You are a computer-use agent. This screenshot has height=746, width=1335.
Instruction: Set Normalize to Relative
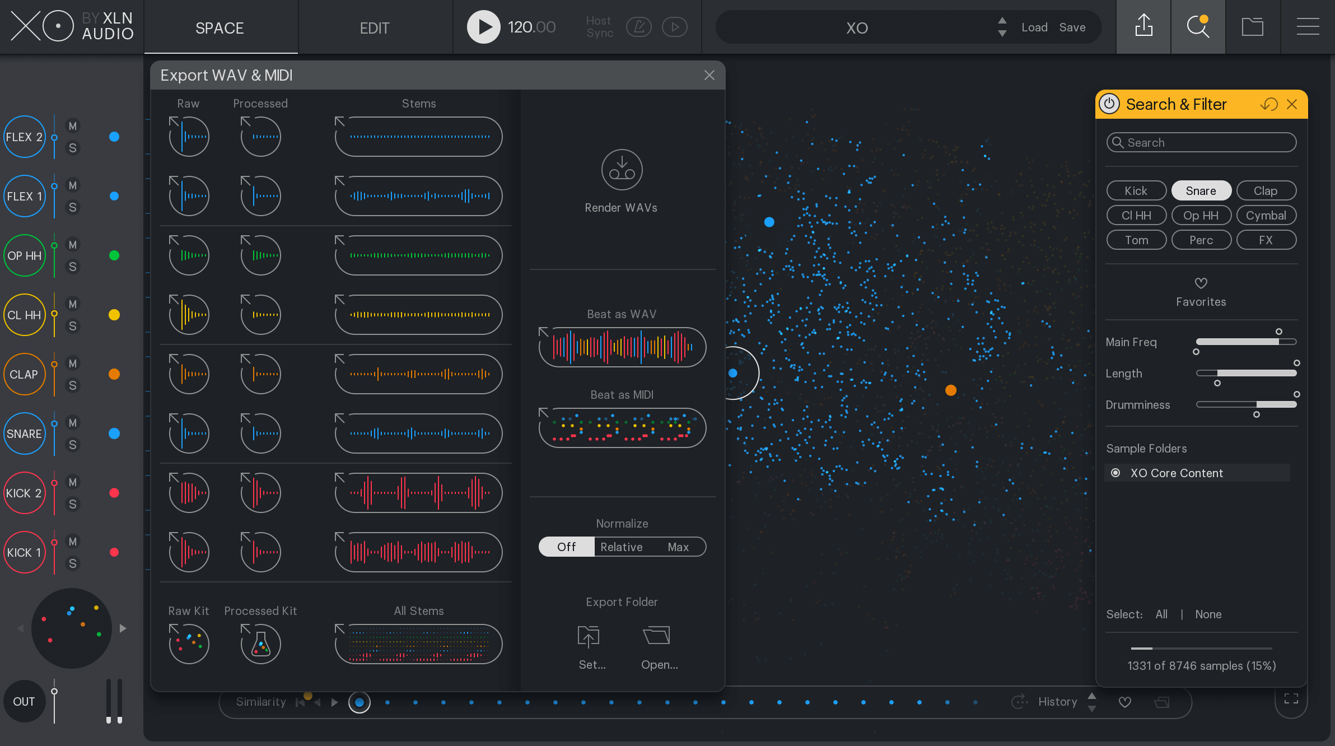pos(622,547)
